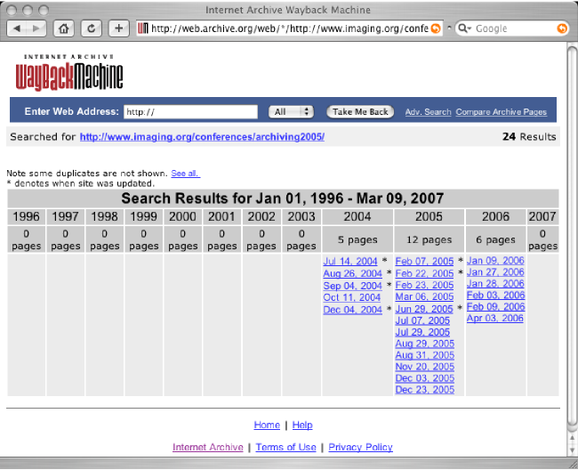
Task: Open the Jan 28, 2006 snapshot
Action: (495, 284)
